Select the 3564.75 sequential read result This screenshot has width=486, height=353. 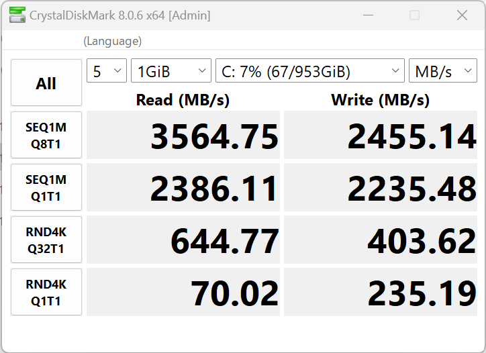[x=183, y=135]
